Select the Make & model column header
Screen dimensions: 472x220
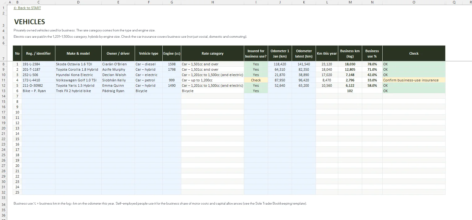click(x=78, y=53)
